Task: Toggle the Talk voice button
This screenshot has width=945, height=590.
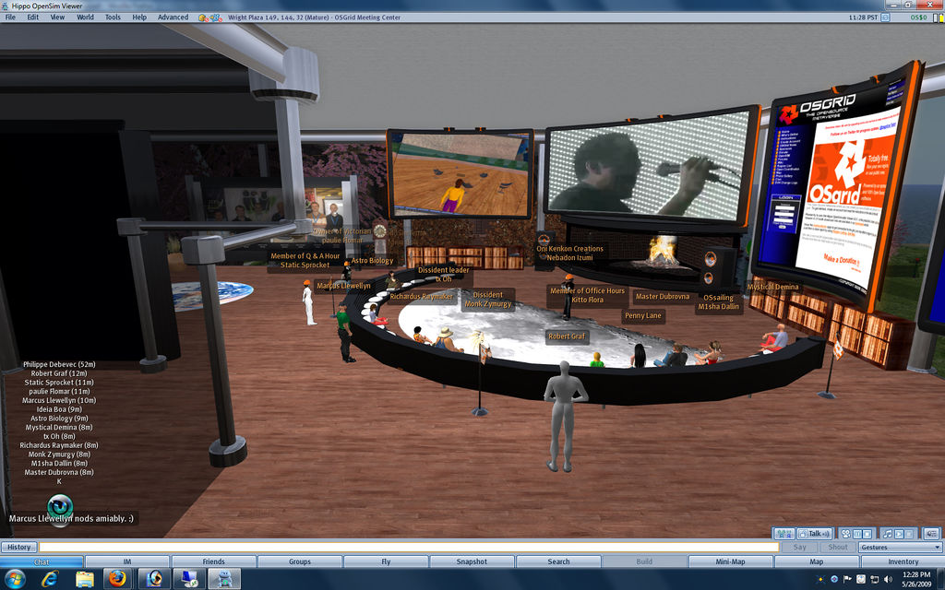Action: (x=815, y=534)
